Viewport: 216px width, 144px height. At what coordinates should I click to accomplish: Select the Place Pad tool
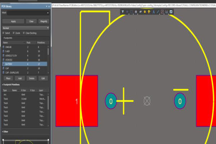(x=145, y=12)
